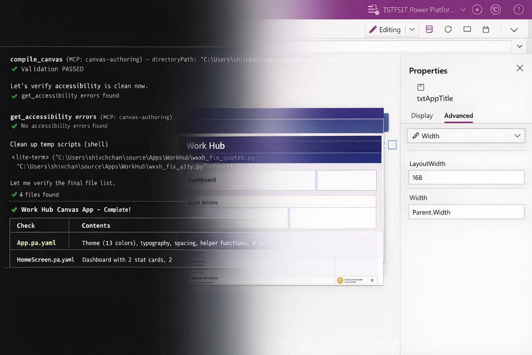Open the purple data table icon in toolbar
This screenshot has width=532, height=355.
click(x=429, y=29)
